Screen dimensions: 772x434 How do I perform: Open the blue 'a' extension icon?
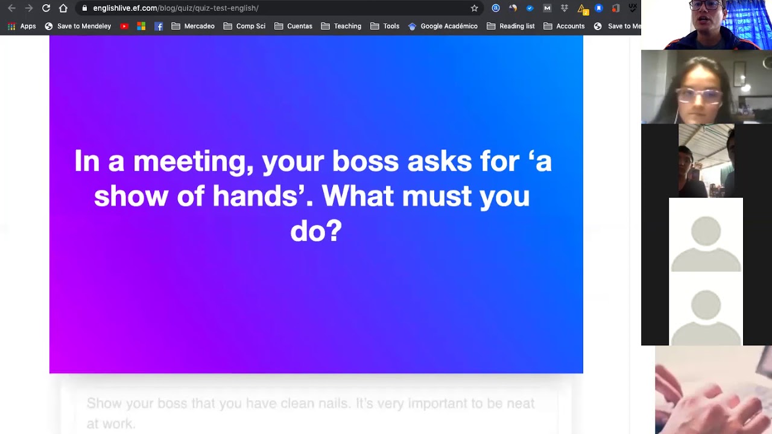(496, 8)
